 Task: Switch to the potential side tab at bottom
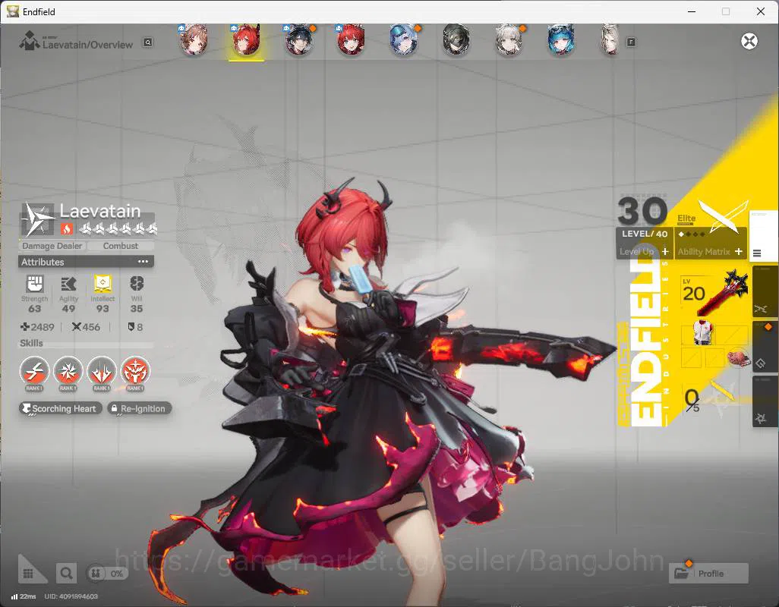click(x=764, y=401)
